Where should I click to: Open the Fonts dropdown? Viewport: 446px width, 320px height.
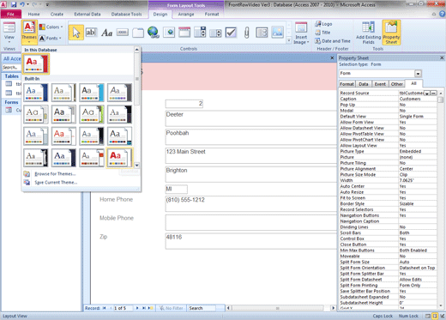pos(51,38)
